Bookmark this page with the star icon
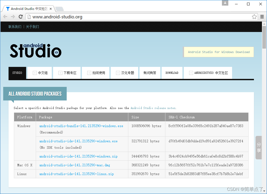267x194 pixels. coord(254,17)
